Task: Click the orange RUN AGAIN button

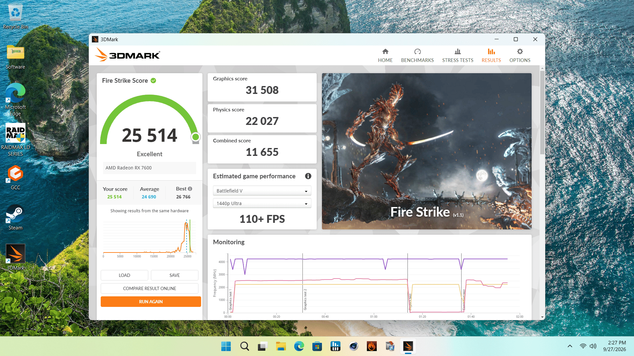Action: coord(151,302)
